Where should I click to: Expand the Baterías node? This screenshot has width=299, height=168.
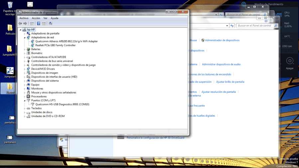click(x=25, y=49)
